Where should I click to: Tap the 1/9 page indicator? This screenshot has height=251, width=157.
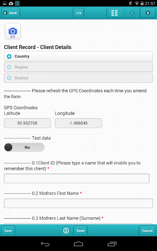(78, 13)
